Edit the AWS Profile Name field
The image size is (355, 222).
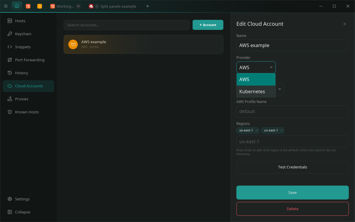point(293,111)
